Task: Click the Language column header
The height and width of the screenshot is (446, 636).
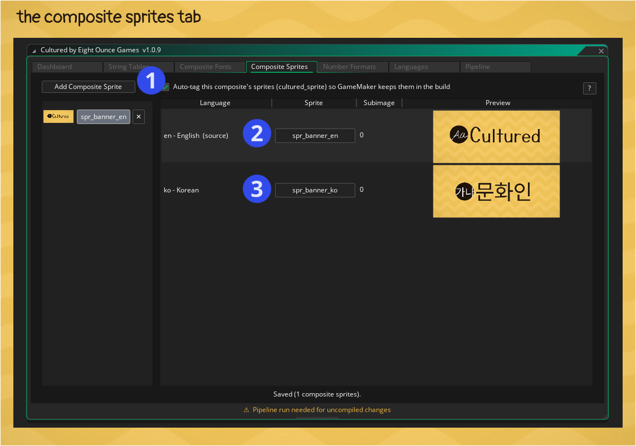Action: coord(215,103)
